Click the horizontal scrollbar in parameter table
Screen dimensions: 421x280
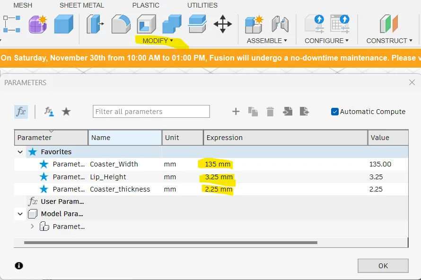pyautogui.click(x=170, y=243)
